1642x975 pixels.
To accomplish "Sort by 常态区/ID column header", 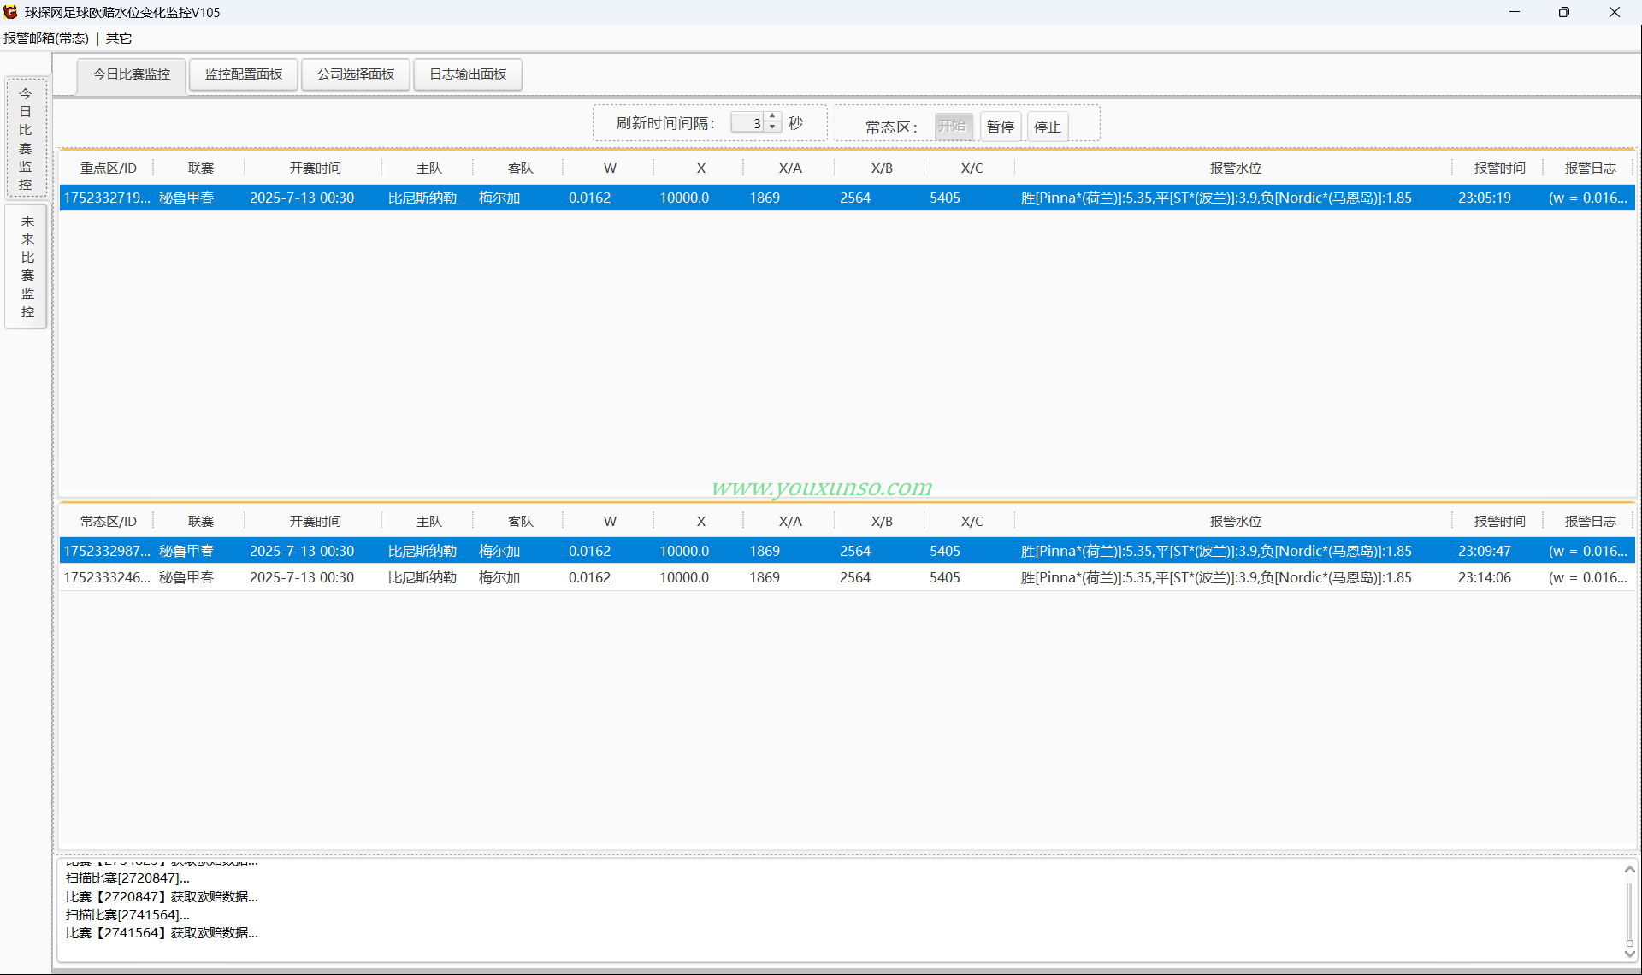I will 108,522.
